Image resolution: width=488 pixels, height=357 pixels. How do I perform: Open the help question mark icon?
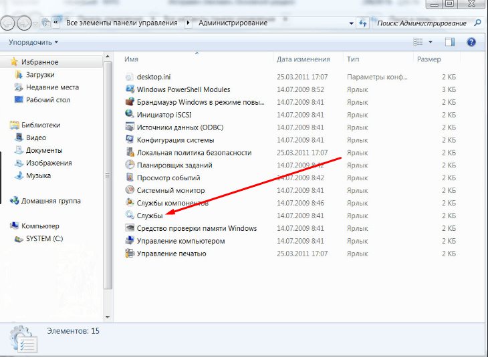[471, 42]
